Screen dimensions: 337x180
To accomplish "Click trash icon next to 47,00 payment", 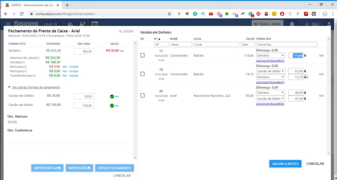I will click(x=305, y=99).
